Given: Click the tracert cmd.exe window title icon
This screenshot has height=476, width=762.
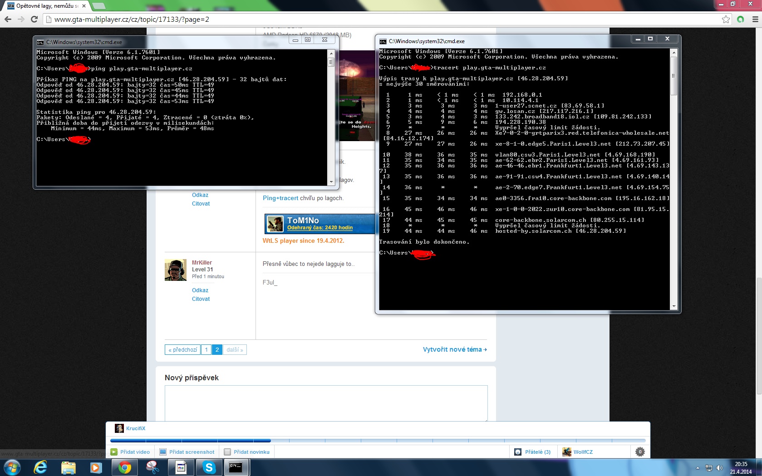Looking at the screenshot, I should click(x=383, y=41).
